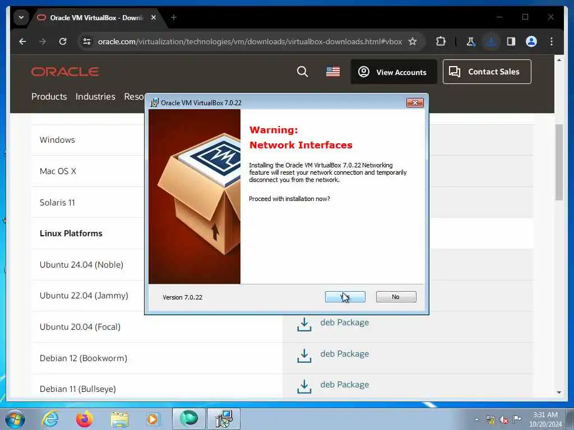Open the tab search dropdown arrow
The height and width of the screenshot is (430, 574).
pos(21,17)
